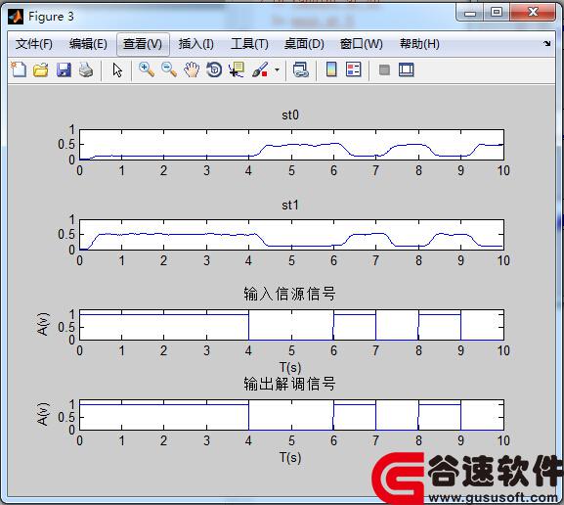Open a file via the folder icon
The image size is (564, 505).
click(x=41, y=69)
